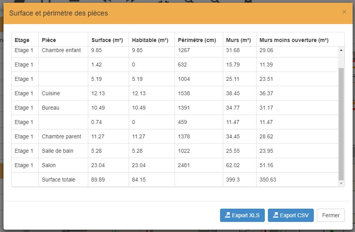
Task: Click the table's vertical scrollbar thumb
Action: [341, 124]
